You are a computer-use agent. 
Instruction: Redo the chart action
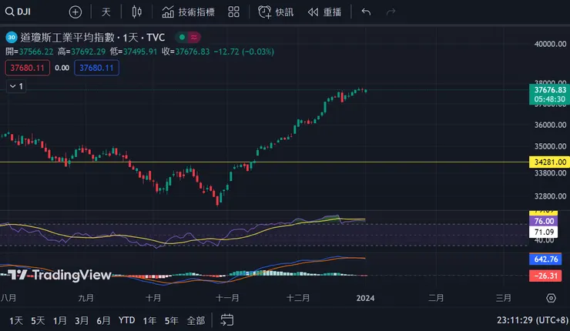tap(391, 12)
